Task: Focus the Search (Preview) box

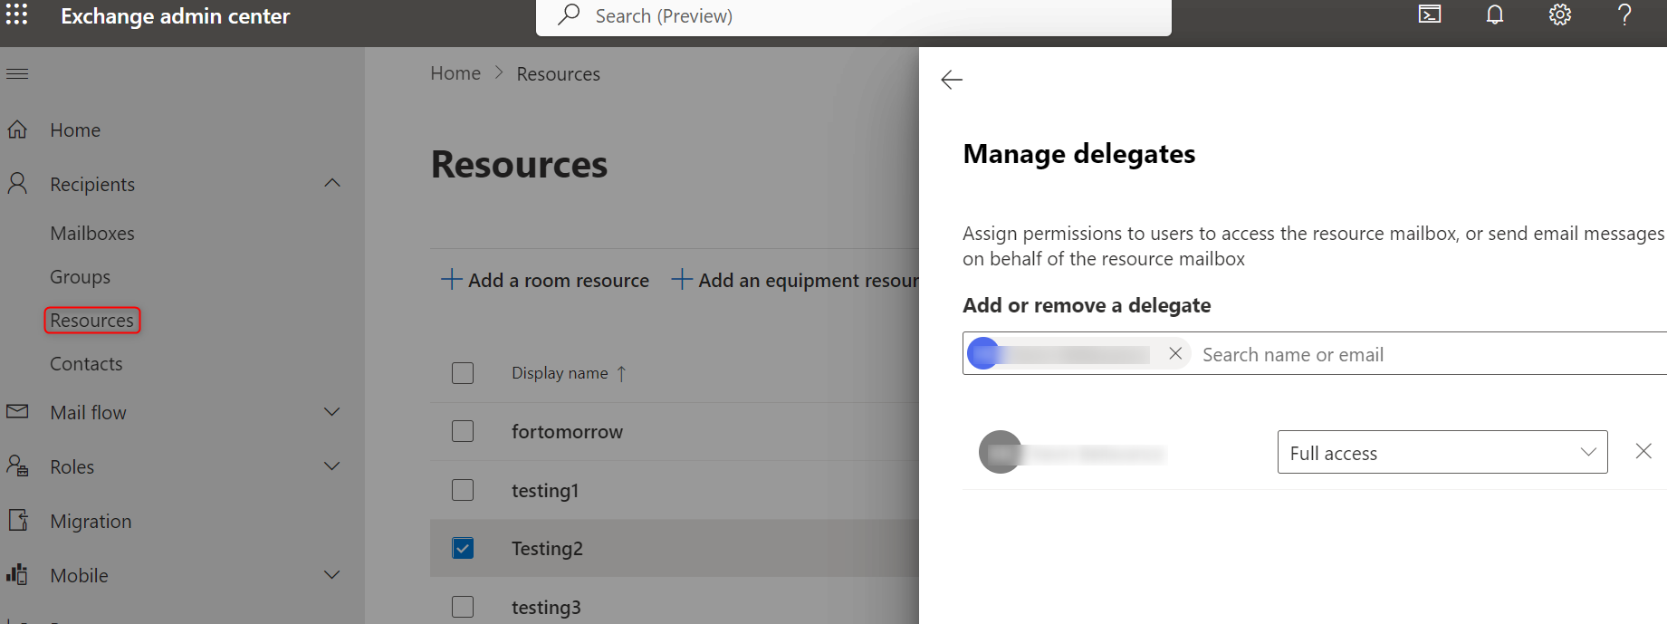Action: click(x=854, y=16)
